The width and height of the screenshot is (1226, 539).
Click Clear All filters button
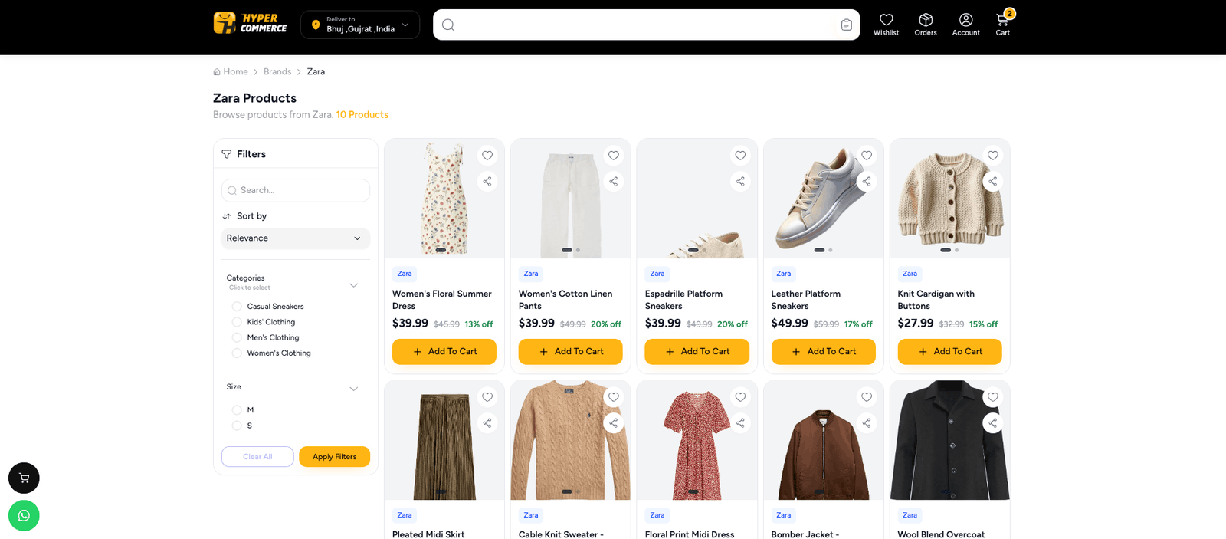(x=257, y=457)
